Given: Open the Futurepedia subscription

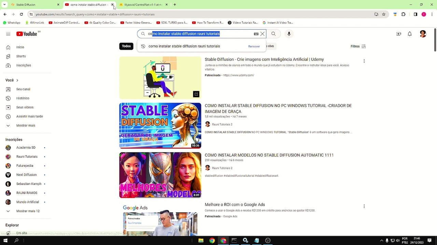Looking at the screenshot, I should tap(26, 166).
